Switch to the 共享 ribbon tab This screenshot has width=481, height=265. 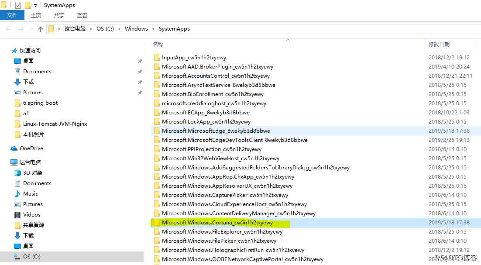click(58, 15)
